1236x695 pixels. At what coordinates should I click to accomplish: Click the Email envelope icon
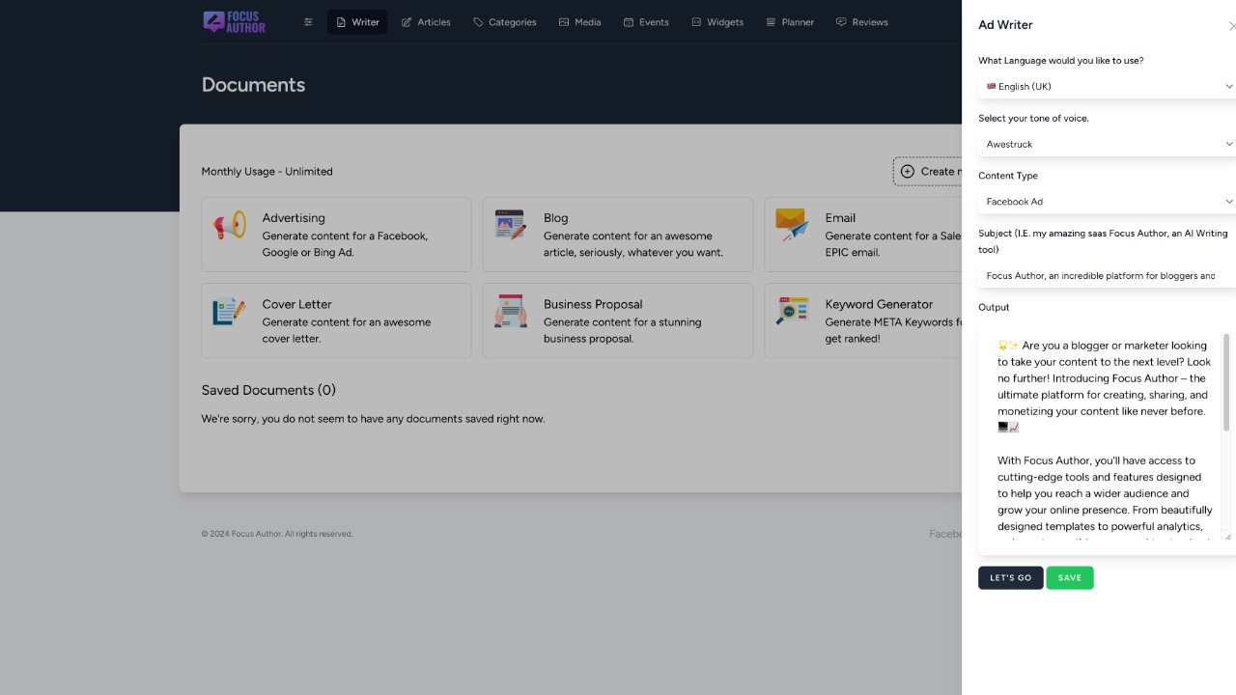click(792, 225)
